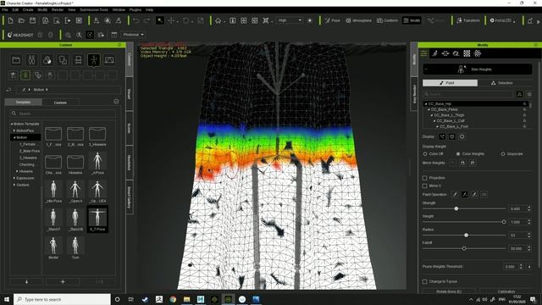Viewport: 542px width, 305px height.
Task: Click the apply down-arrow button below content
Action: click(x=26, y=282)
